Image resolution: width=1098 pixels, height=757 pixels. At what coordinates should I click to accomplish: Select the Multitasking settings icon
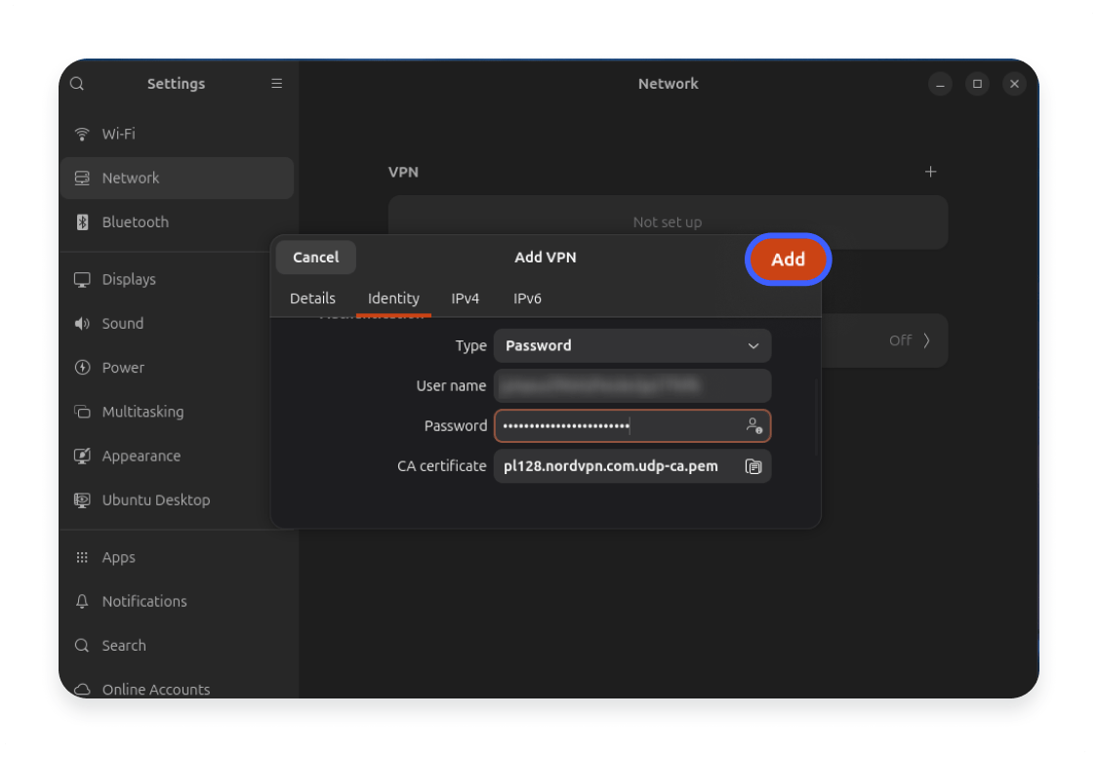click(x=82, y=412)
